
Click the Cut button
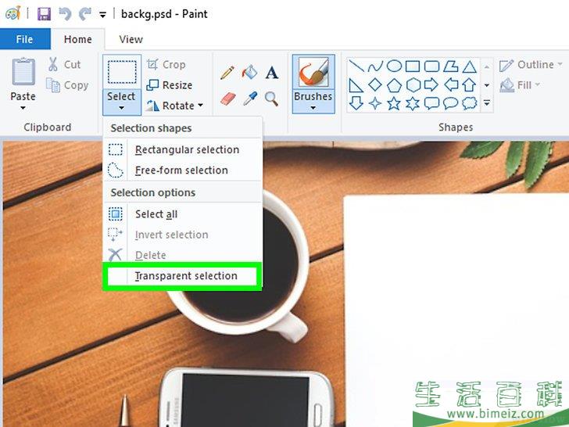coord(64,64)
